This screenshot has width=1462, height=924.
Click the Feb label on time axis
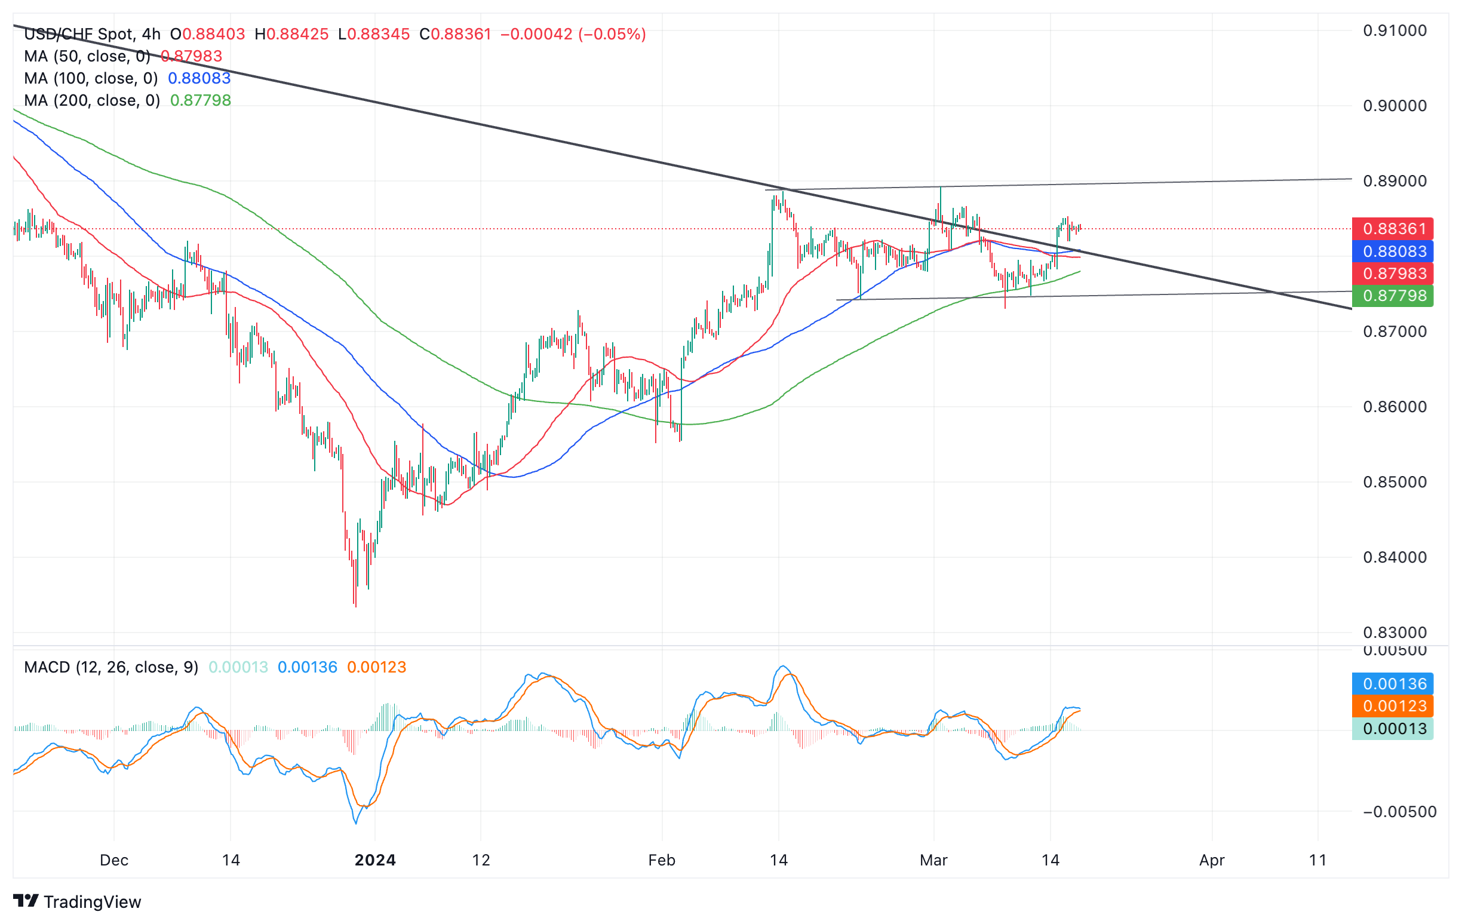[x=661, y=860]
